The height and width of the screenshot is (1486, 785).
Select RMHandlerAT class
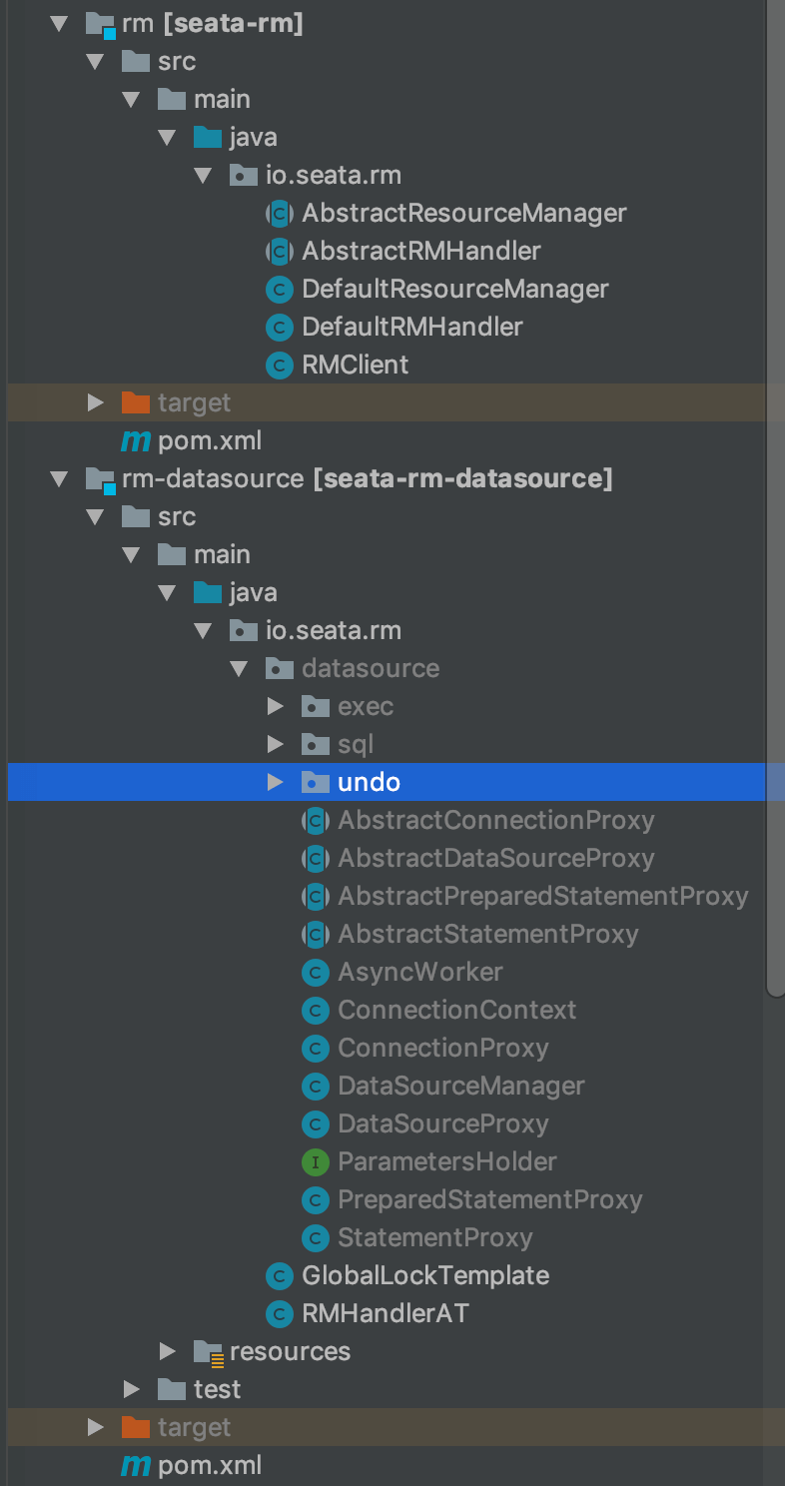point(385,1314)
